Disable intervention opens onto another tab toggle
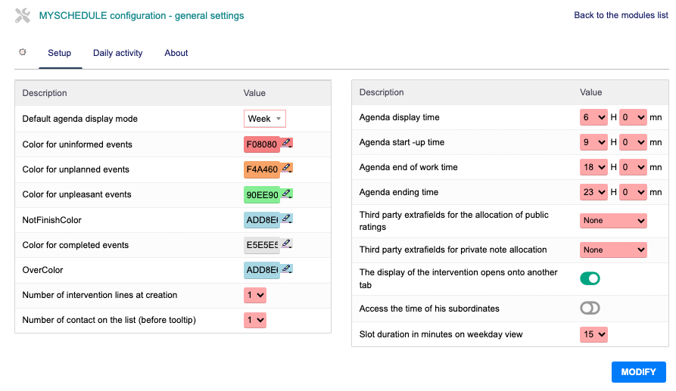 pyautogui.click(x=590, y=278)
